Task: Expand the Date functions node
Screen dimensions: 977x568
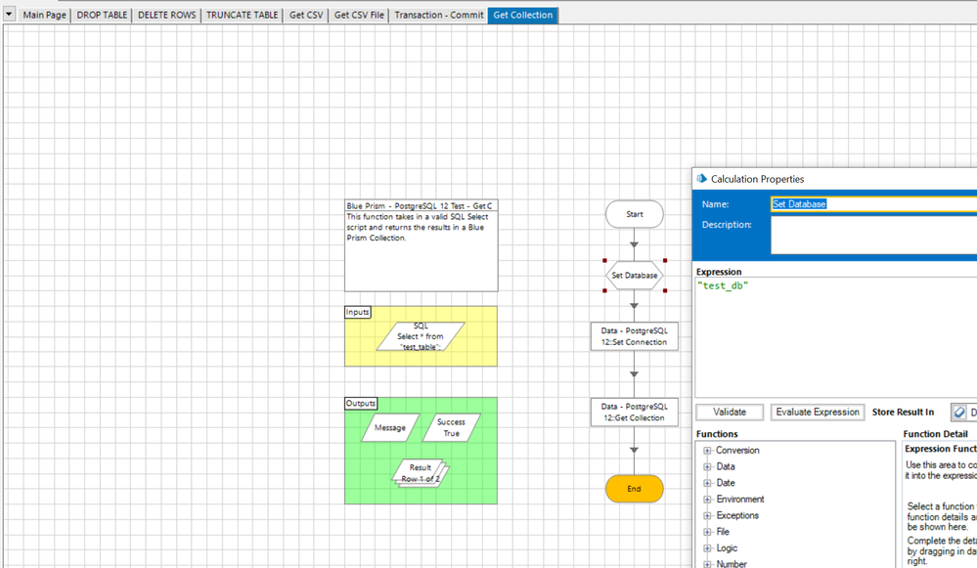Action: [707, 483]
